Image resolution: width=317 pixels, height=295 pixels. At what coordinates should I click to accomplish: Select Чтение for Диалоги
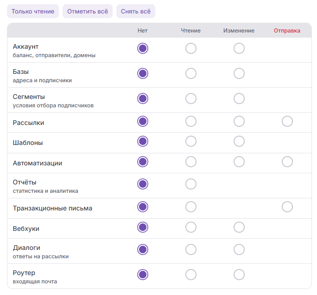pos(191,249)
